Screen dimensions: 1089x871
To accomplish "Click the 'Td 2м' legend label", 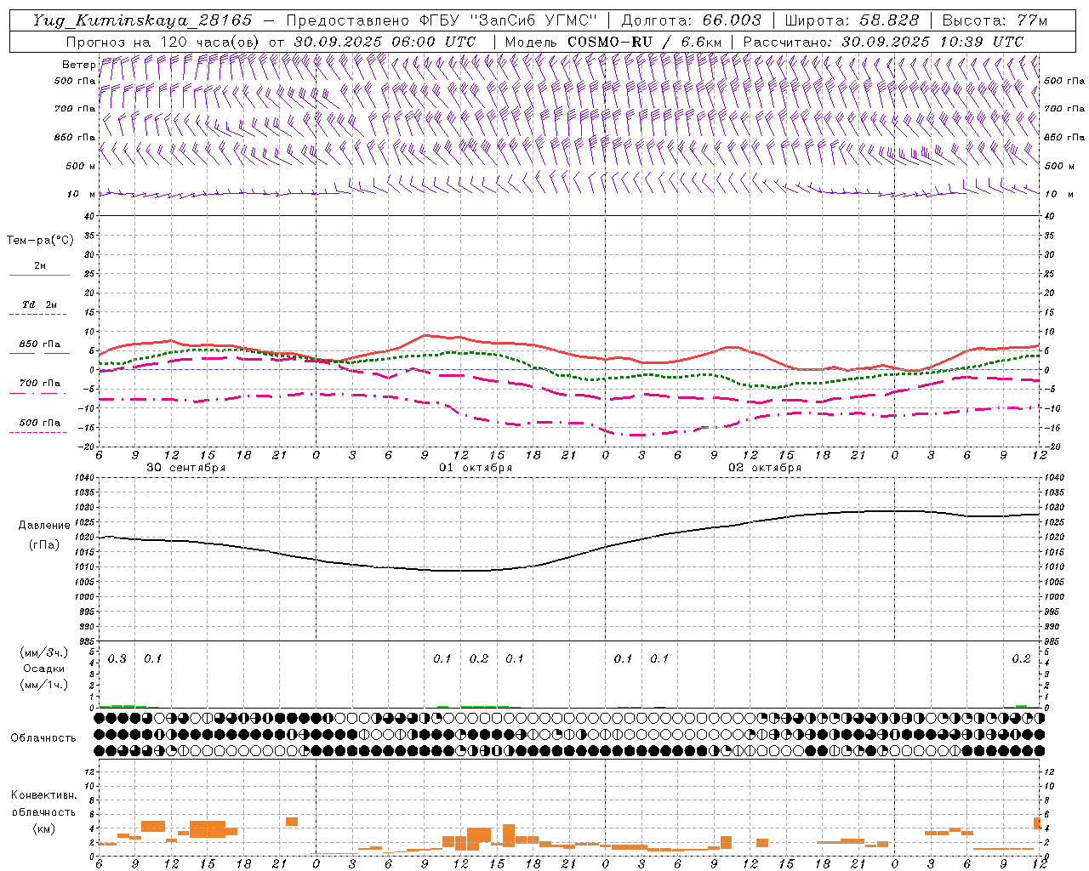I will [40, 305].
